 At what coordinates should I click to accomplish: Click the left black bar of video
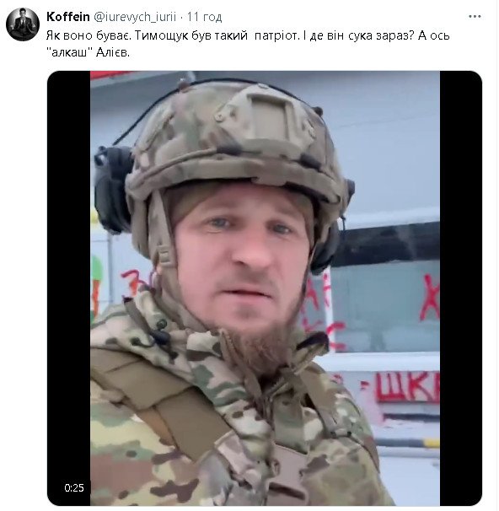pyautogui.click(x=69, y=288)
